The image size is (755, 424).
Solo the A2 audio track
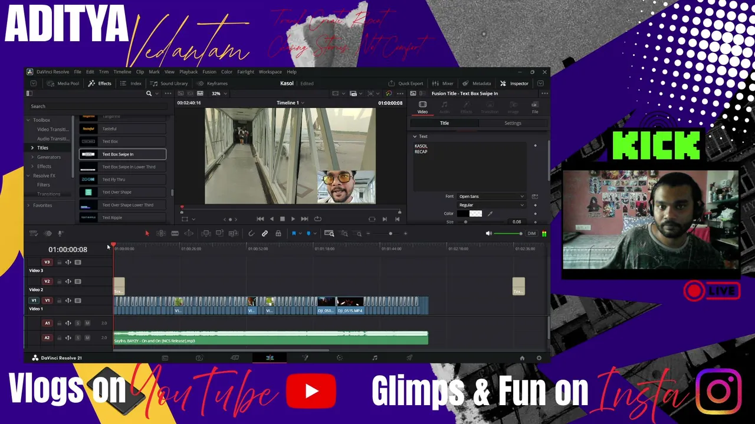point(77,338)
